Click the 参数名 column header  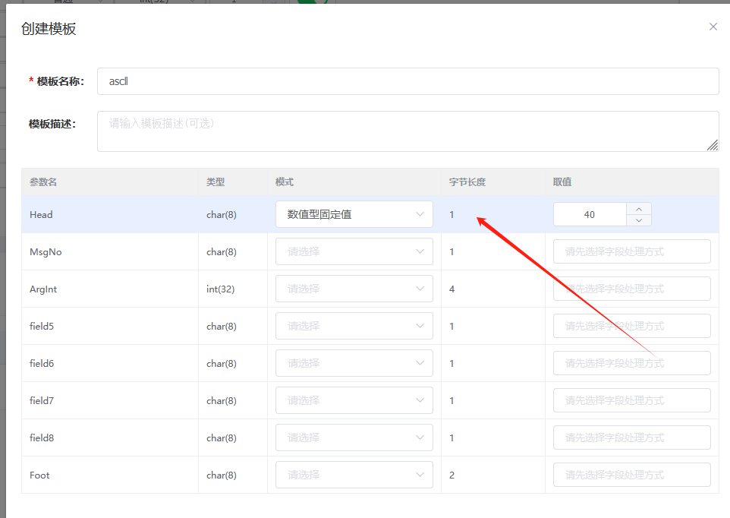click(x=43, y=182)
